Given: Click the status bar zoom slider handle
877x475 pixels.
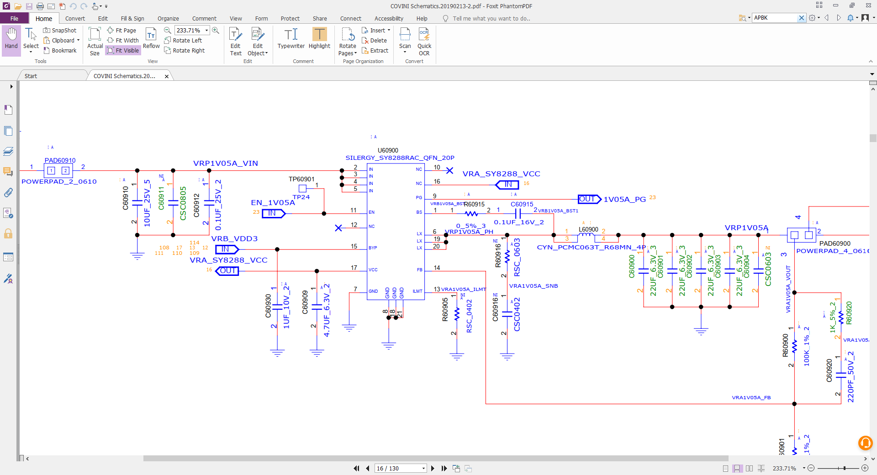Looking at the screenshot, I should tap(845, 468).
